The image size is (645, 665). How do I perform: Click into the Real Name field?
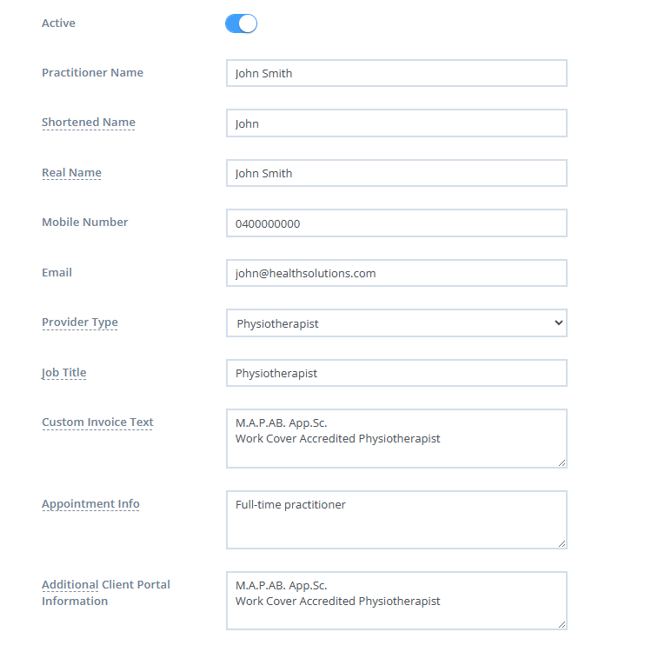pyautogui.click(x=396, y=173)
